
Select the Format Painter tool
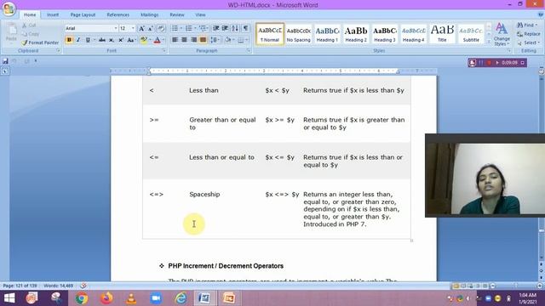40,42
